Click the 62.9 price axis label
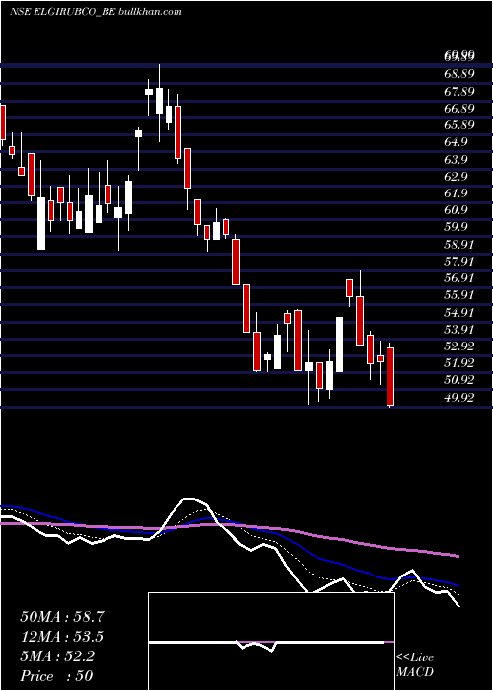Screen dimensions: 493x691 [456, 177]
